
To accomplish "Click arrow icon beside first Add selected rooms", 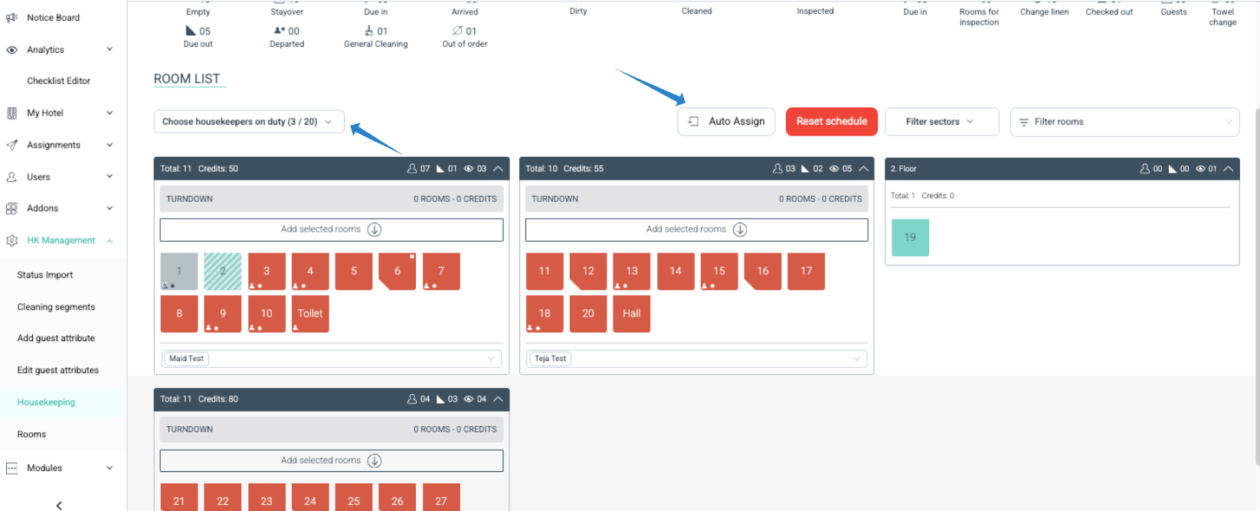I will click(375, 229).
